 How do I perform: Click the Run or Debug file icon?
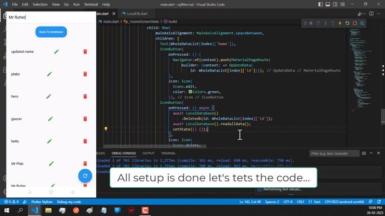360,14
